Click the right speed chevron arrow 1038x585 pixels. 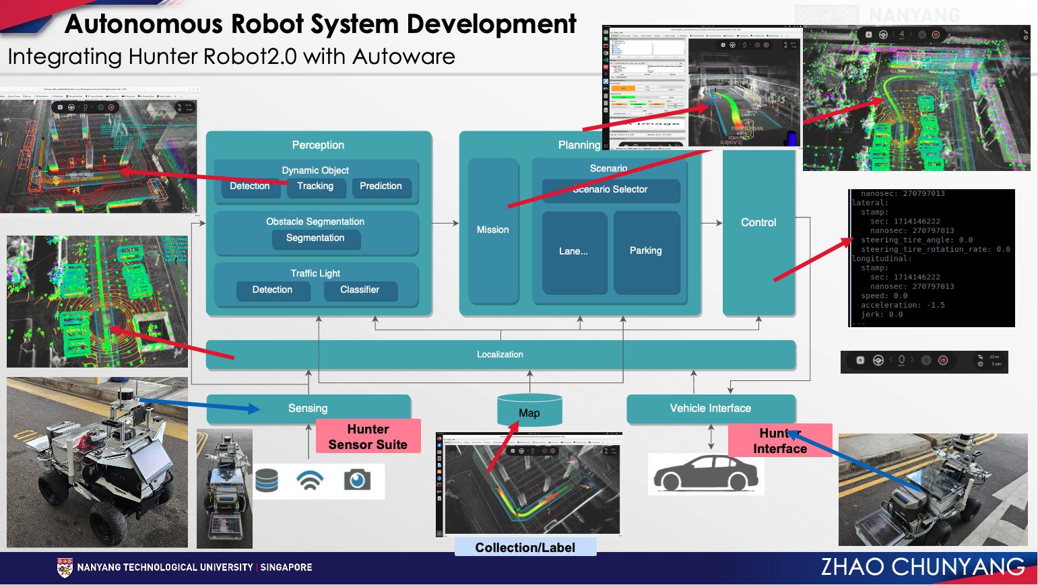[913, 360]
